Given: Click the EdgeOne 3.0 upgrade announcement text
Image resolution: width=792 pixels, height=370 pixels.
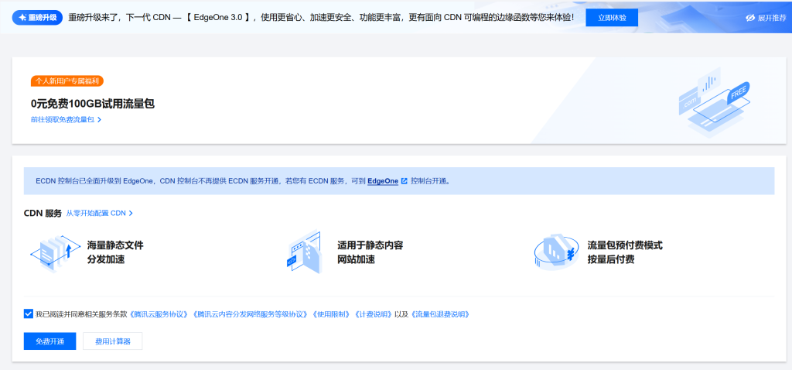Looking at the screenshot, I should pos(321,18).
